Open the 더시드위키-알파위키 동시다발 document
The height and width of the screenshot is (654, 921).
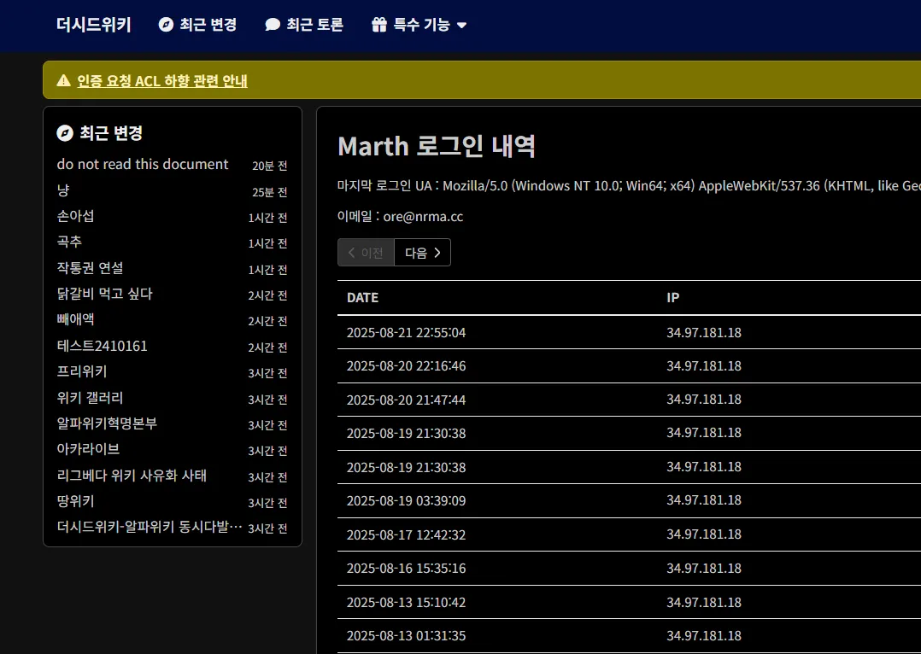click(150, 527)
